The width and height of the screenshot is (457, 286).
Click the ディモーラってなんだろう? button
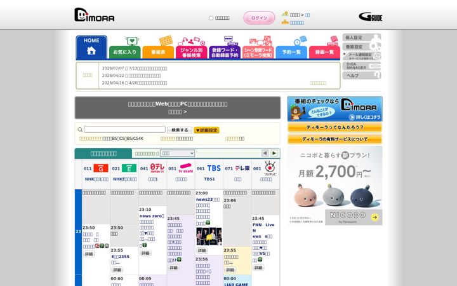(334, 128)
